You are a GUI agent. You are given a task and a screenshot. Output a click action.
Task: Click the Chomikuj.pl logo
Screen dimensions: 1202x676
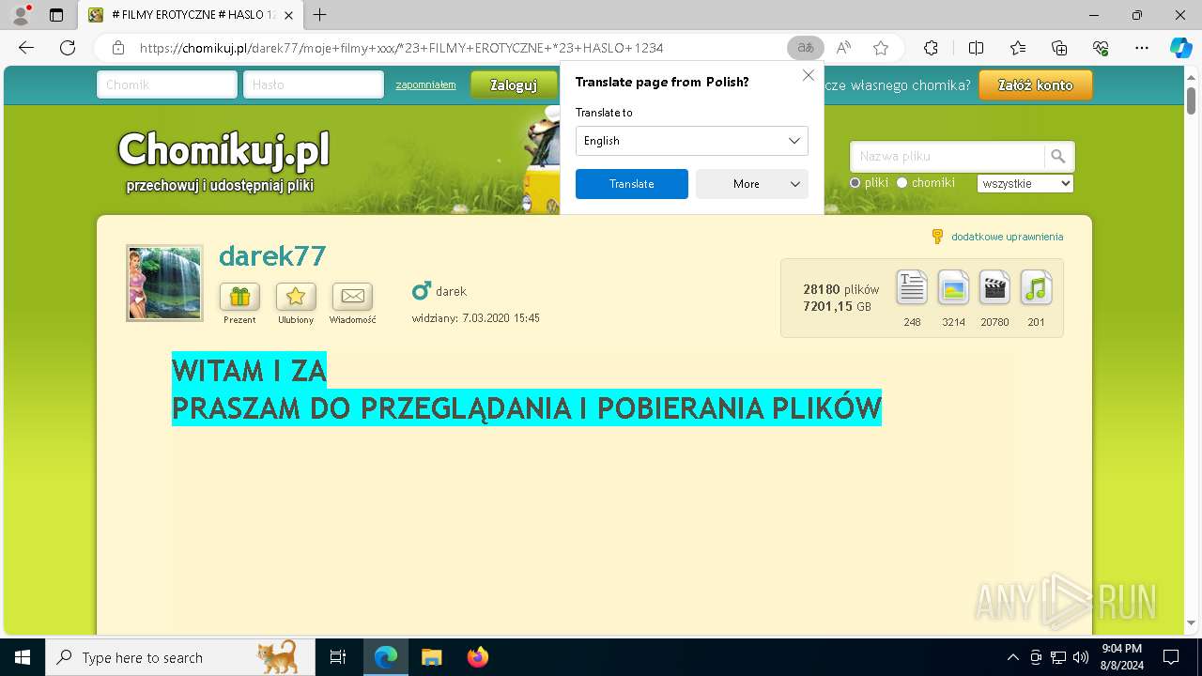pos(223,149)
